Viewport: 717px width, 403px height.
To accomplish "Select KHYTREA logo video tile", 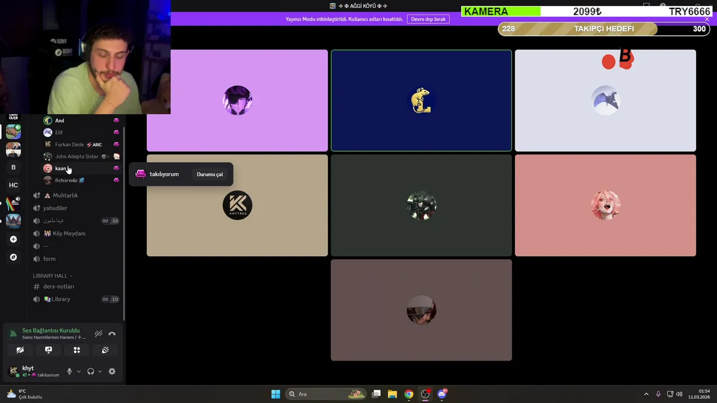I will pos(237,205).
